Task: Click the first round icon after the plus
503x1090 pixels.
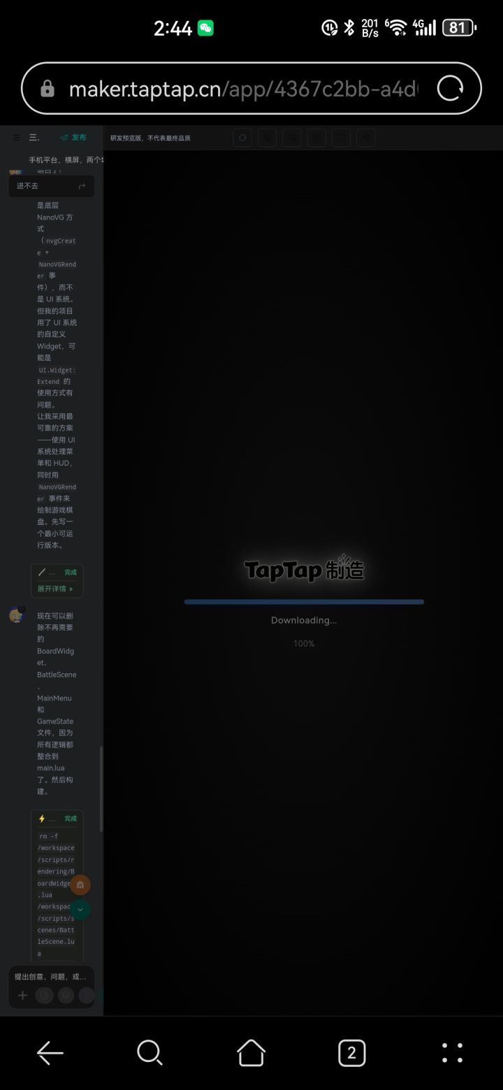Action: click(44, 996)
